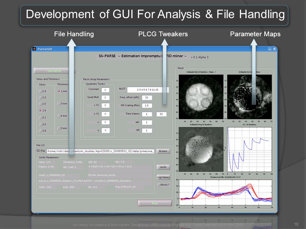Choose 5 mm thickness option
Image resolution: width=306 pixels, height=229 pixels.
59,128
